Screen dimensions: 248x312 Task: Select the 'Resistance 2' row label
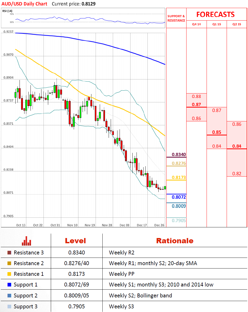(x=29, y=263)
